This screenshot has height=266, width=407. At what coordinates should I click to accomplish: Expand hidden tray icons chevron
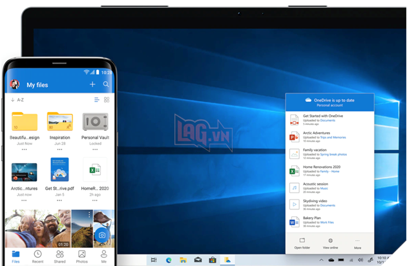pos(321,260)
